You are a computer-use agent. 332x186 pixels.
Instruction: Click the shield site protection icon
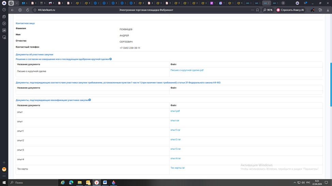coord(35,10)
